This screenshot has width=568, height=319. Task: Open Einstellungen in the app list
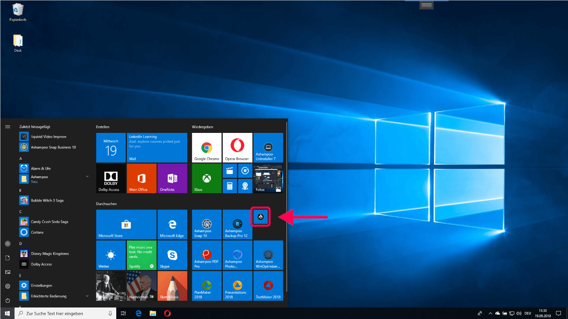pos(55,285)
